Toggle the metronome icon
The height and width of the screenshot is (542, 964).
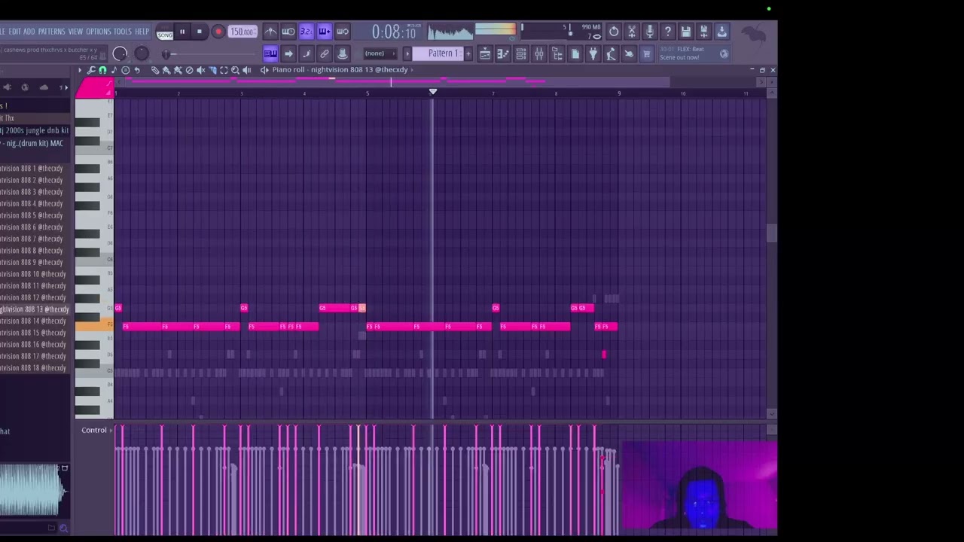(x=270, y=32)
